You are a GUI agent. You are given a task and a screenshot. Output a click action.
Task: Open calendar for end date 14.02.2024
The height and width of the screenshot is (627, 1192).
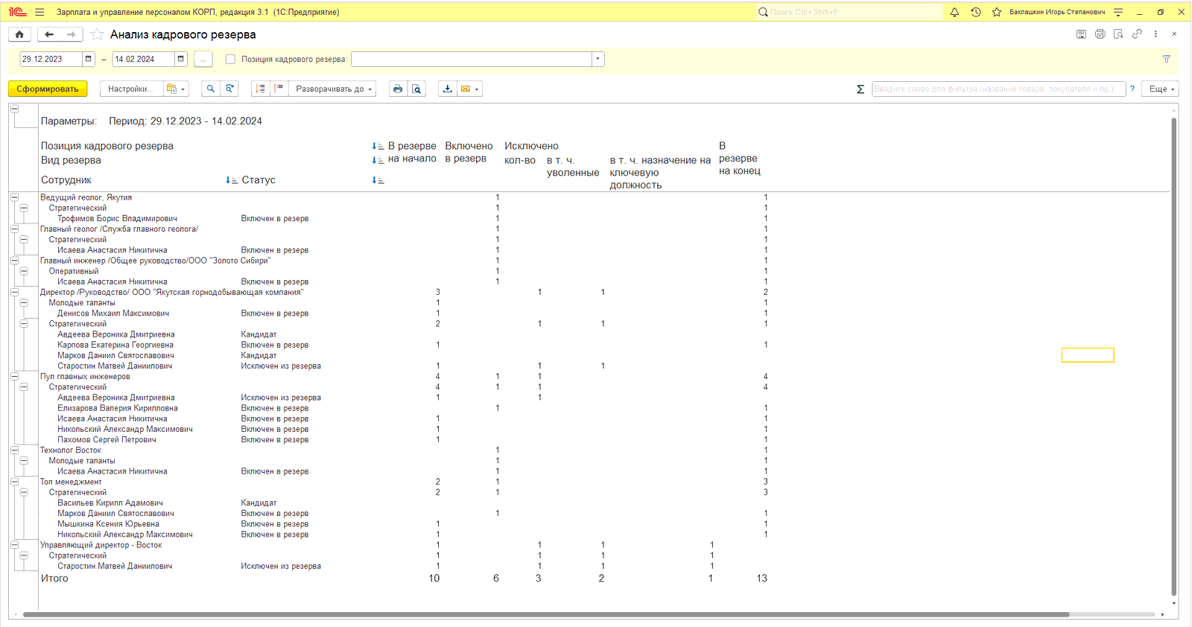181,59
